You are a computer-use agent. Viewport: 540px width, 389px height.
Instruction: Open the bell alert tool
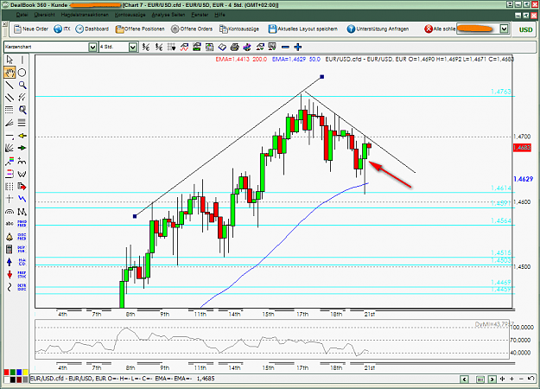(x=10, y=237)
